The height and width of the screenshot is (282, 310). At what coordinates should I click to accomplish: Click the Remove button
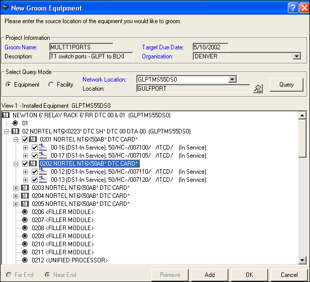170,275
